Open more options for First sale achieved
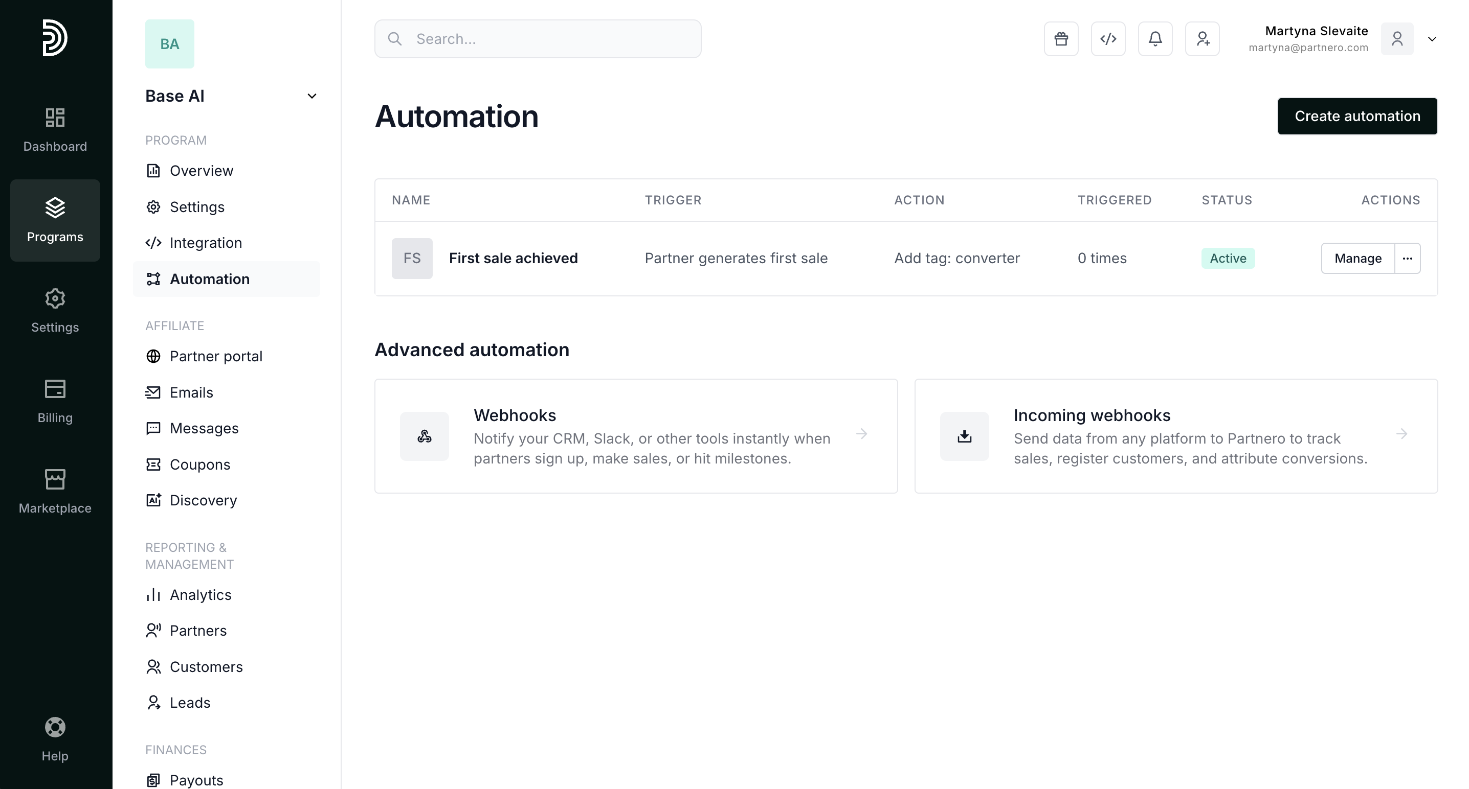1469x789 pixels. [1407, 258]
